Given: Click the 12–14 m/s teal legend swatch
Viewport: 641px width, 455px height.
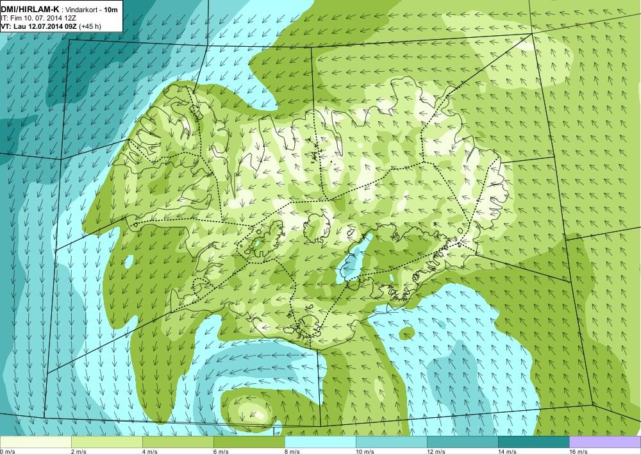Looking at the screenshot, I should 462,442.
